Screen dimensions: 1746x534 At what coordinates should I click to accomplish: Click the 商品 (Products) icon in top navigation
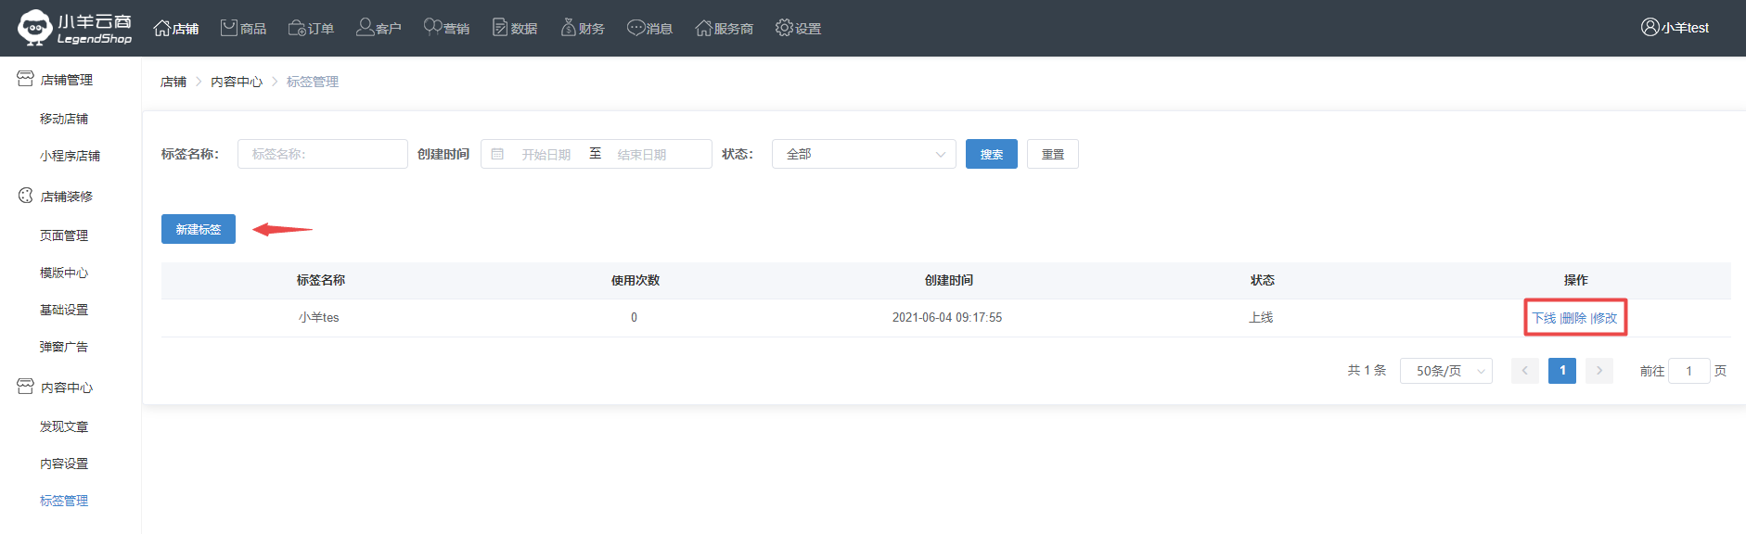229,28
